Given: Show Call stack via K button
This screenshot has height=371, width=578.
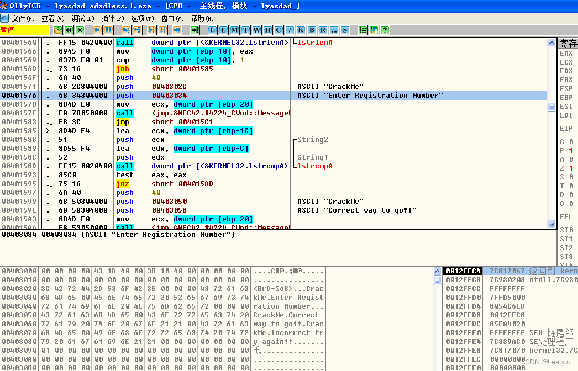Looking at the screenshot, I should coord(301,30).
